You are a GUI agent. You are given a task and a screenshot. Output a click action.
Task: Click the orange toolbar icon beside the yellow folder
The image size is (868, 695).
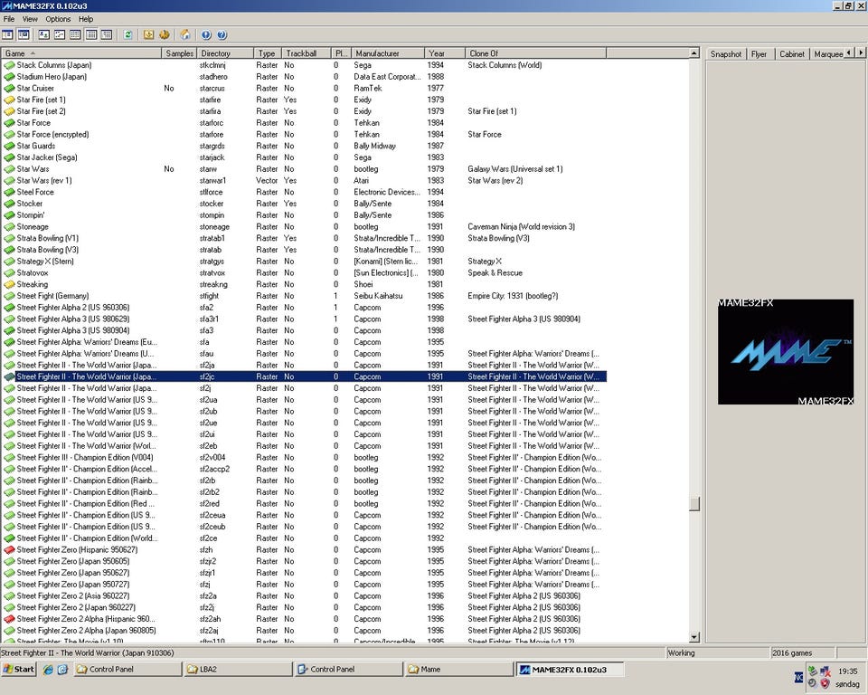pos(165,35)
